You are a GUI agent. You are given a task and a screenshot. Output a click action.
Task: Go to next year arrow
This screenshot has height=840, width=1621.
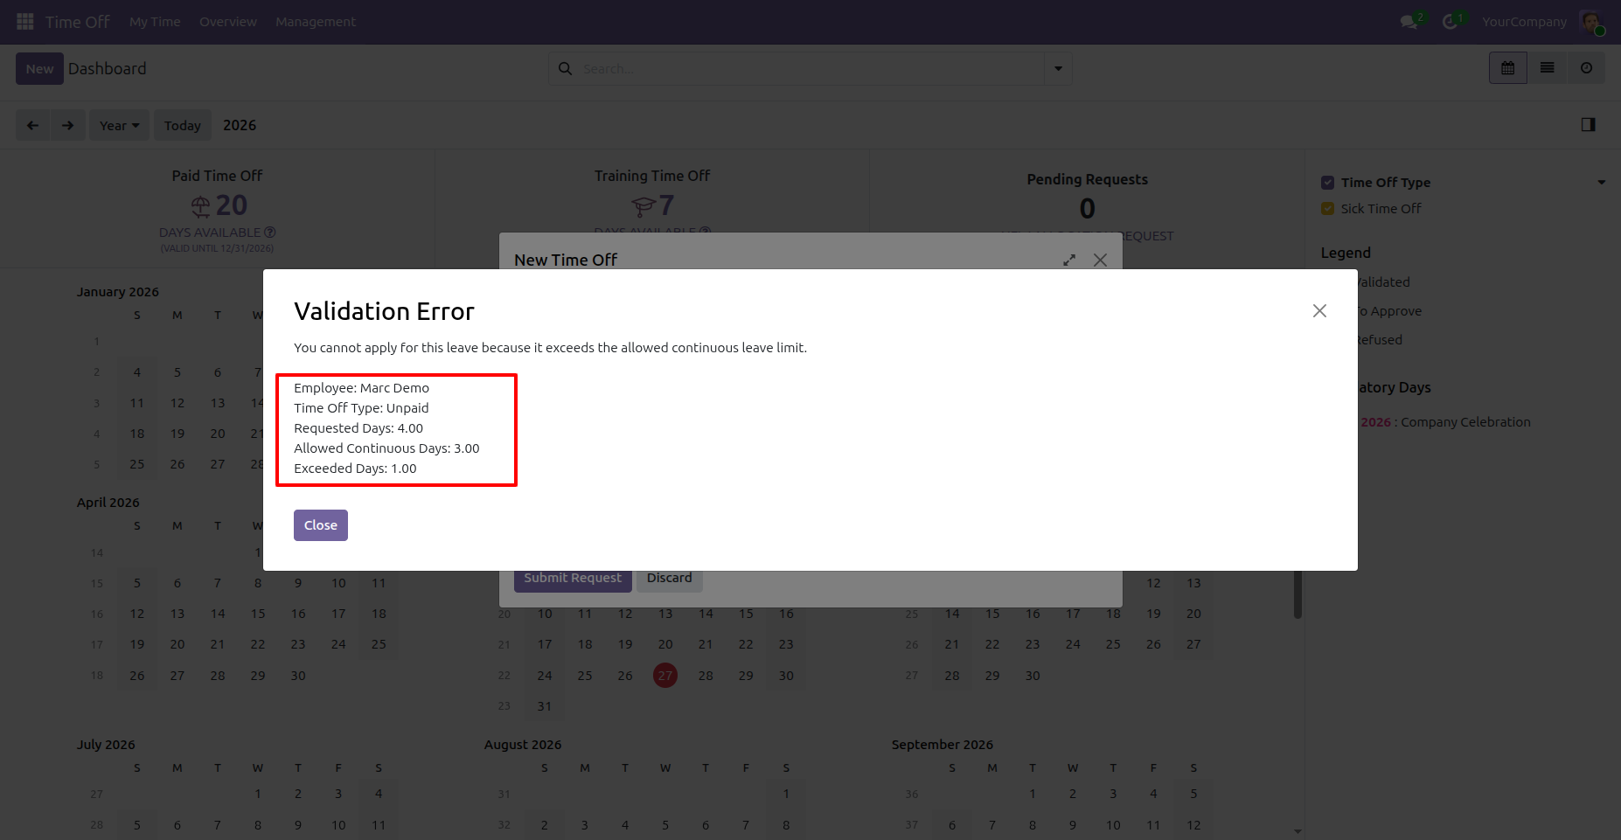pyautogui.click(x=68, y=125)
